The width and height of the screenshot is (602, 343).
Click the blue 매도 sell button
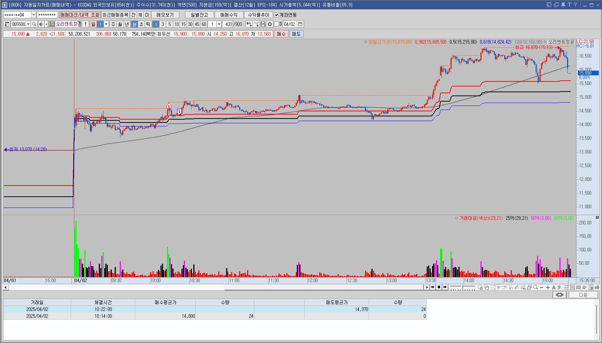click(296, 34)
